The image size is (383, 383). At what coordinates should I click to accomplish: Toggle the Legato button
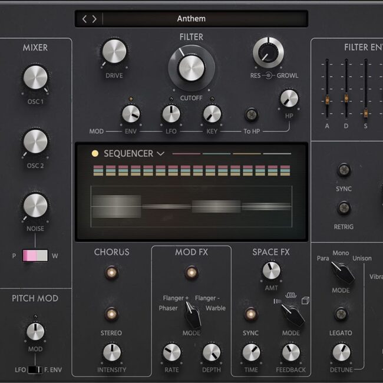[x=341, y=313]
